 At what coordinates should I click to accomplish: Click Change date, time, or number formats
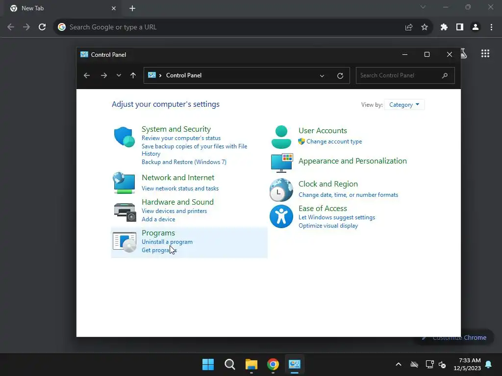pyautogui.click(x=348, y=195)
